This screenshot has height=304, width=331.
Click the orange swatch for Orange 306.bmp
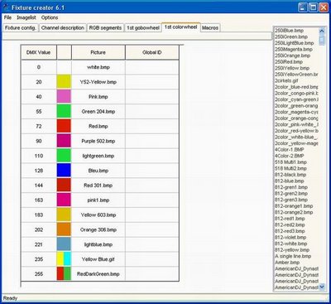point(64,229)
